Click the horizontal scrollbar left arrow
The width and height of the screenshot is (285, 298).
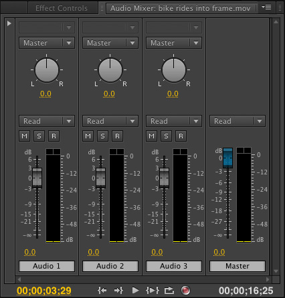19,279
